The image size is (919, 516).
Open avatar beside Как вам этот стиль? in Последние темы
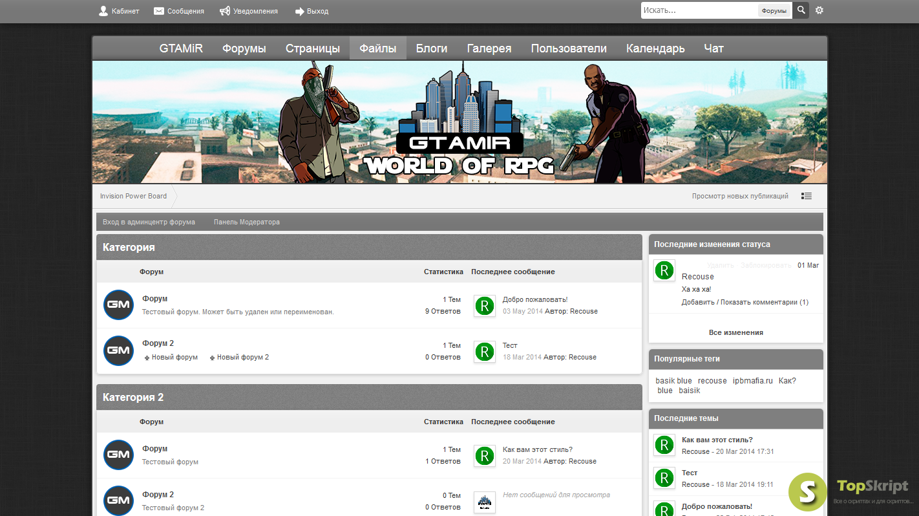(664, 445)
